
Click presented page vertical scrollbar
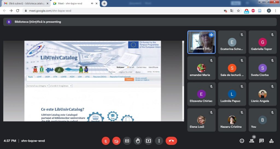(183, 81)
